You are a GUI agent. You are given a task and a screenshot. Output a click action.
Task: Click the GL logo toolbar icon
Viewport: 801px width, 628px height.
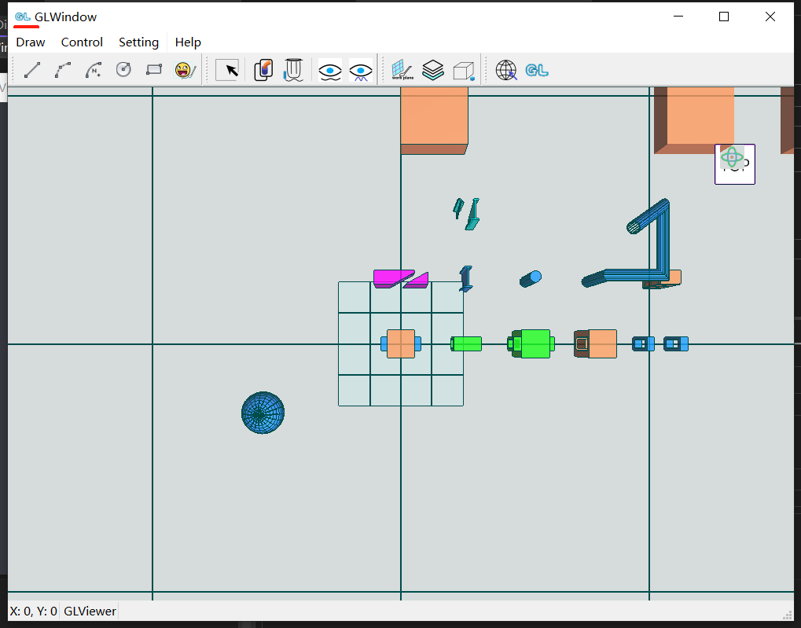pyautogui.click(x=537, y=70)
